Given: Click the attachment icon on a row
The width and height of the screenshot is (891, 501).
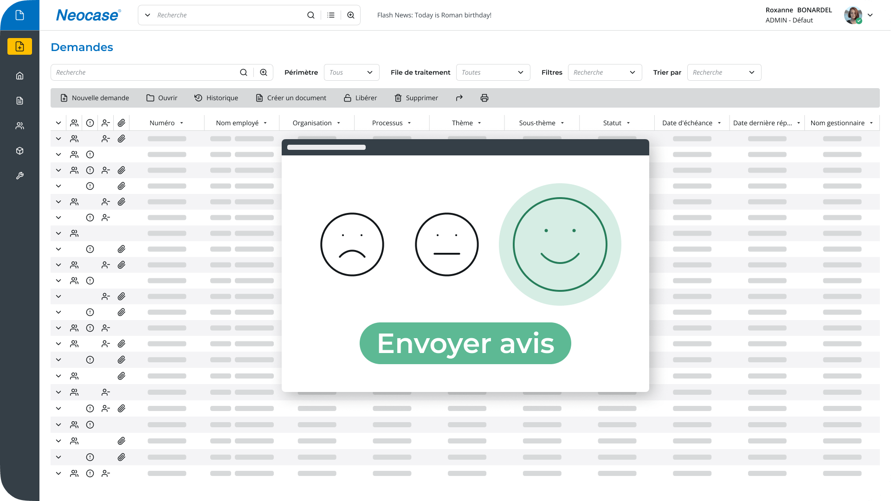Looking at the screenshot, I should click(x=122, y=139).
